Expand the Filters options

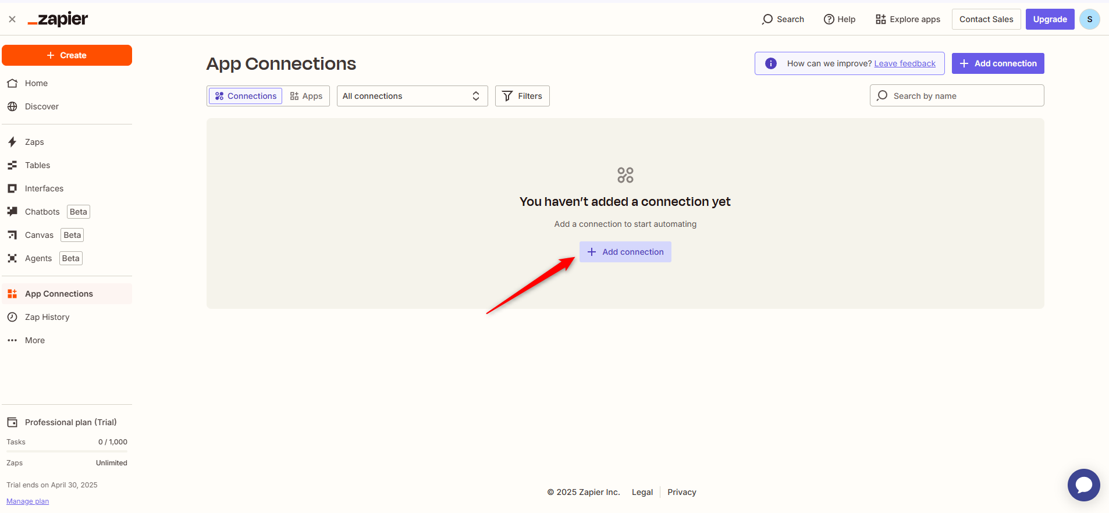pyautogui.click(x=522, y=96)
